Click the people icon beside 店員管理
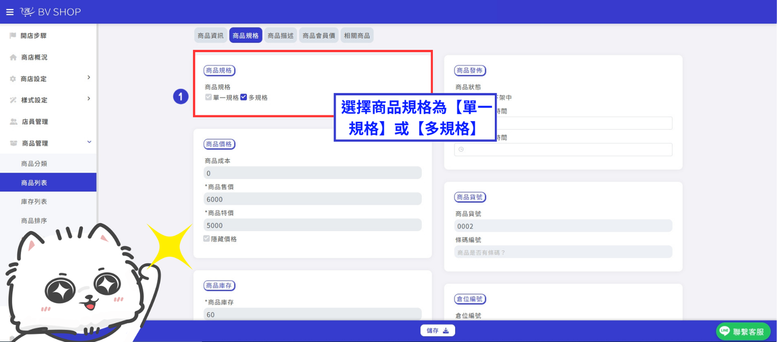Image resolution: width=777 pixels, height=342 pixels. (14, 122)
